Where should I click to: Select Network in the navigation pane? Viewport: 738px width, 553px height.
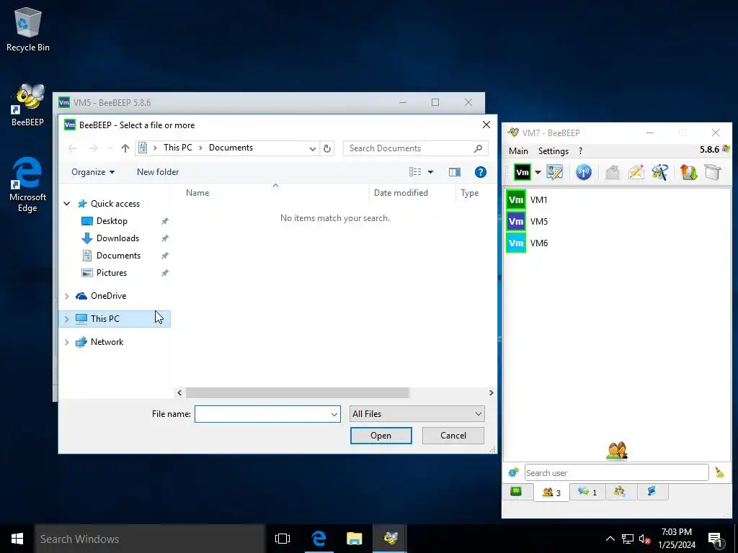pyautogui.click(x=107, y=342)
